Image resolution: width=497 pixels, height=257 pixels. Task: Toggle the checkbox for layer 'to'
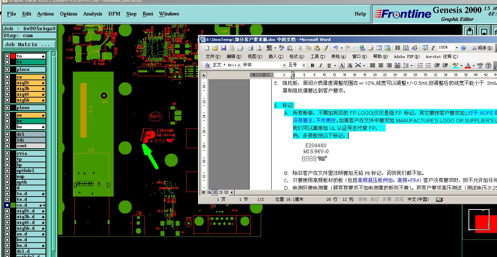7,56
